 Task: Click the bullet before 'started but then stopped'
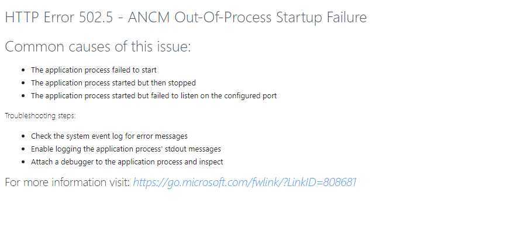(x=23, y=83)
